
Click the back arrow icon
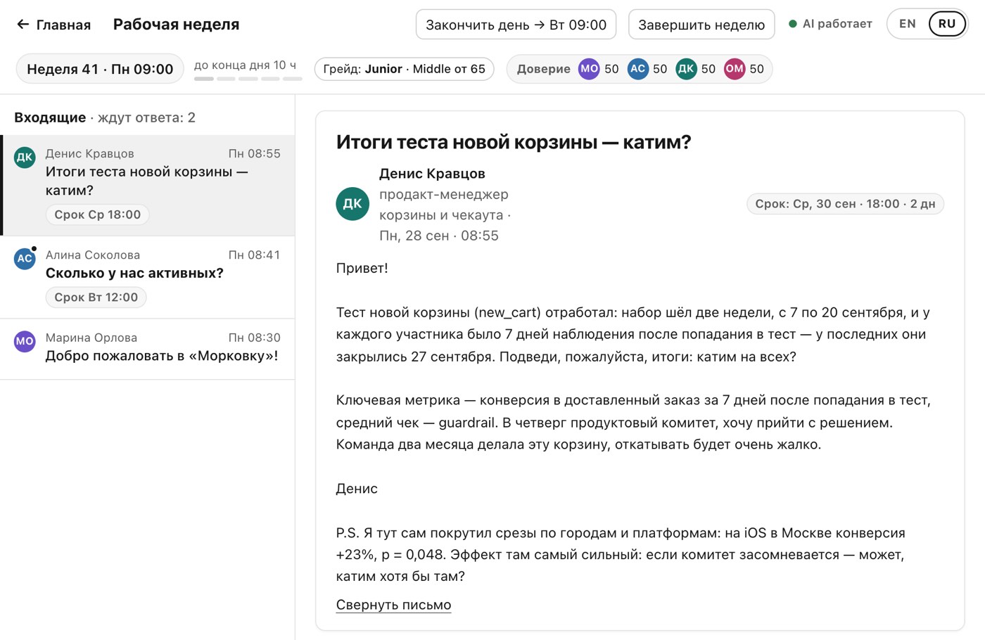[x=23, y=25]
